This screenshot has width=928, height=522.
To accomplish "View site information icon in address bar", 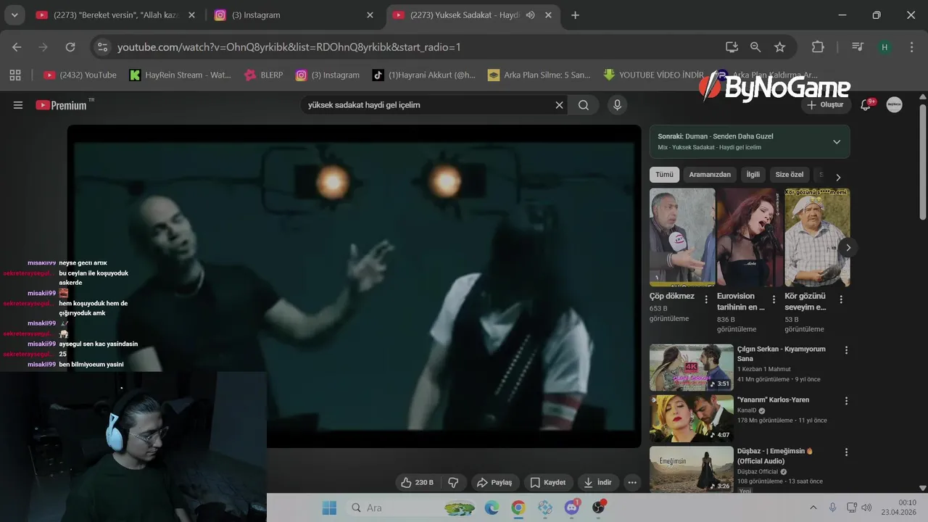I will pos(102,47).
